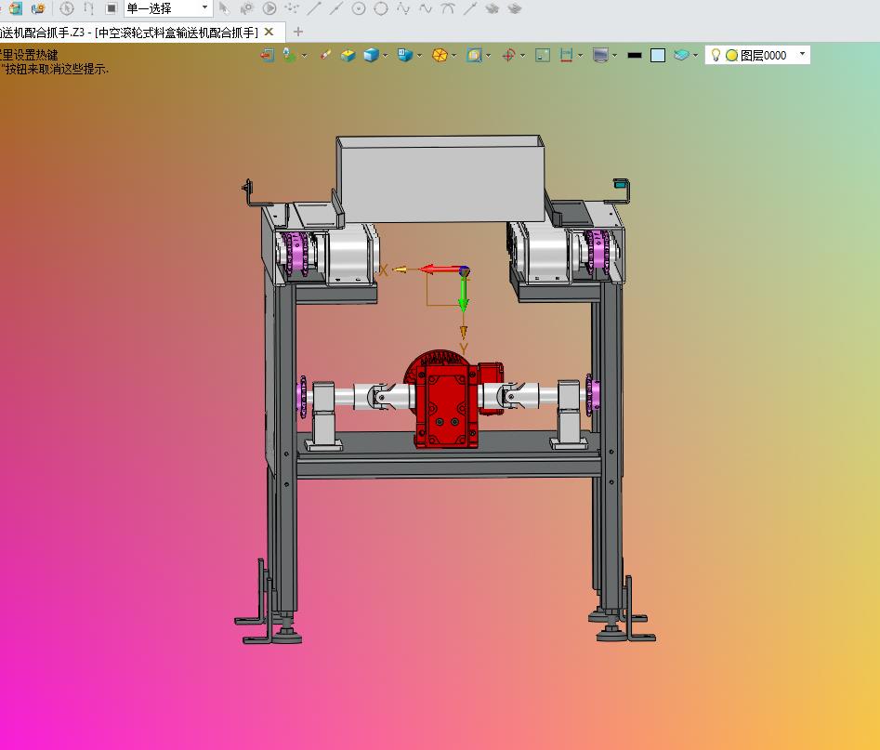Image resolution: width=880 pixels, height=750 pixels.
Task: Click the orange polyhedron mesh icon
Action: coord(440,55)
